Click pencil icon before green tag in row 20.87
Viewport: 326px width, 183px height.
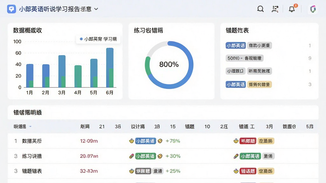click(x=131, y=156)
